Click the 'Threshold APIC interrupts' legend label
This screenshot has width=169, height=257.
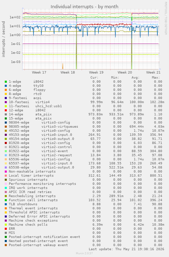point(34,212)
